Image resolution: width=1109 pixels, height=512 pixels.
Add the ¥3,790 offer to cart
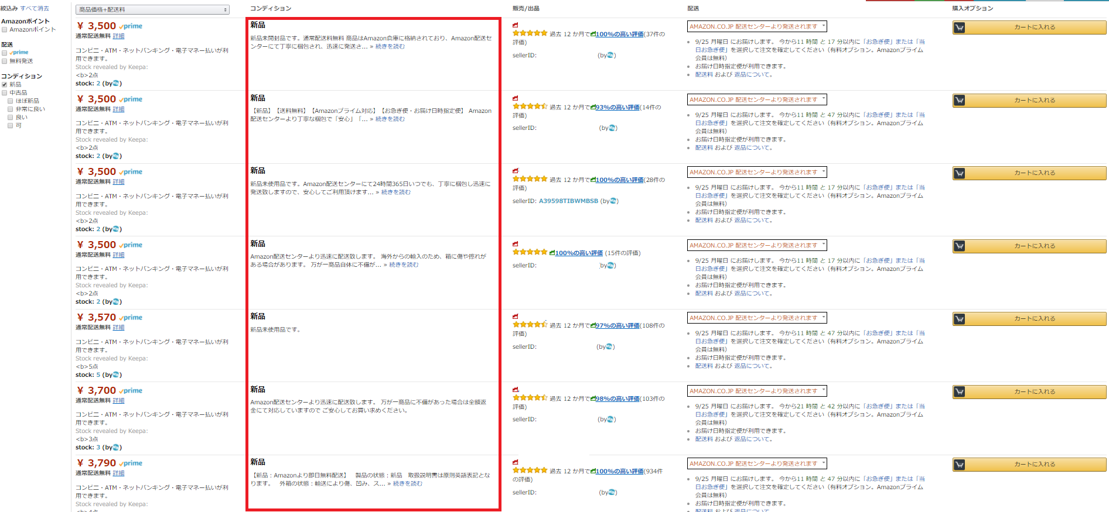tap(1029, 464)
